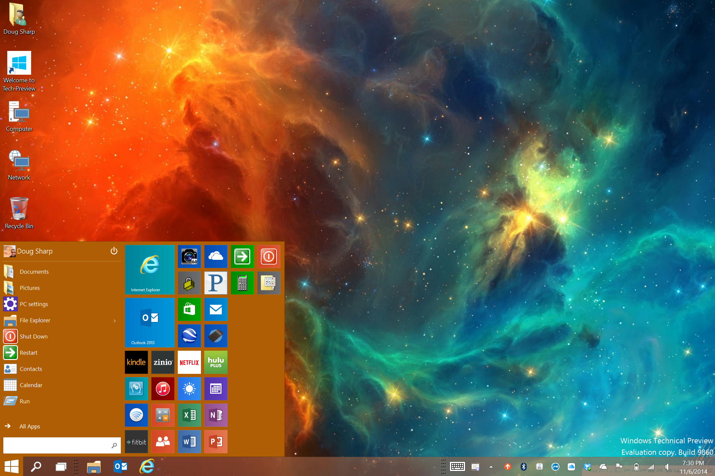715x476 pixels.
Task: Launch the Word tile
Action: pyautogui.click(x=189, y=442)
